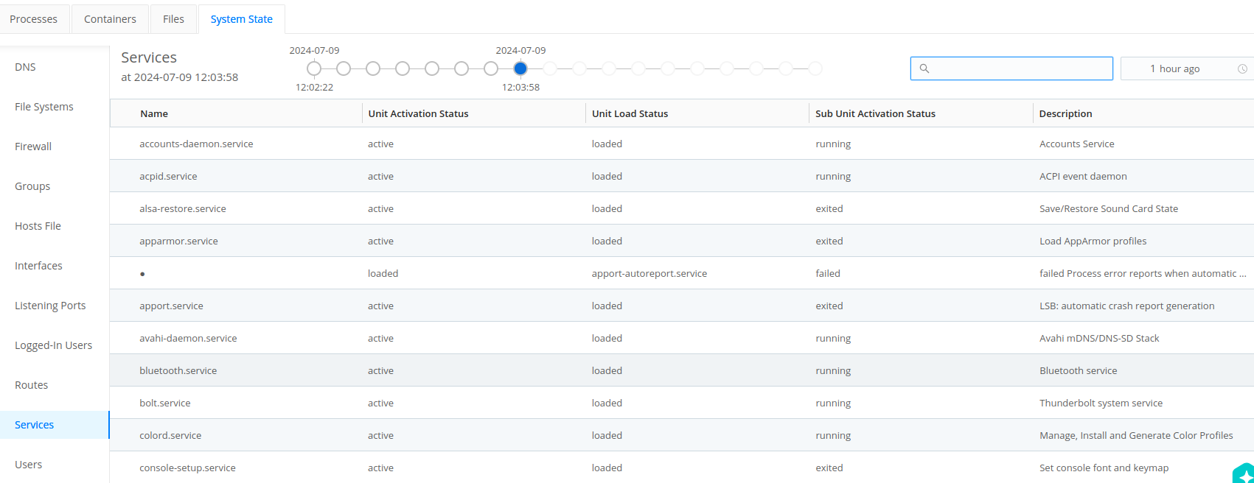Click the Bluetooth service description
Screen dimensions: 1254x483
pos(1078,370)
